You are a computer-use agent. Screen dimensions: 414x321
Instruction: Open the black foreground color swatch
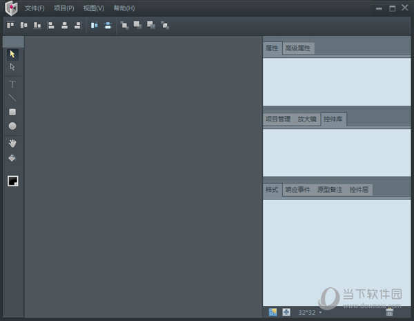(12, 181)
